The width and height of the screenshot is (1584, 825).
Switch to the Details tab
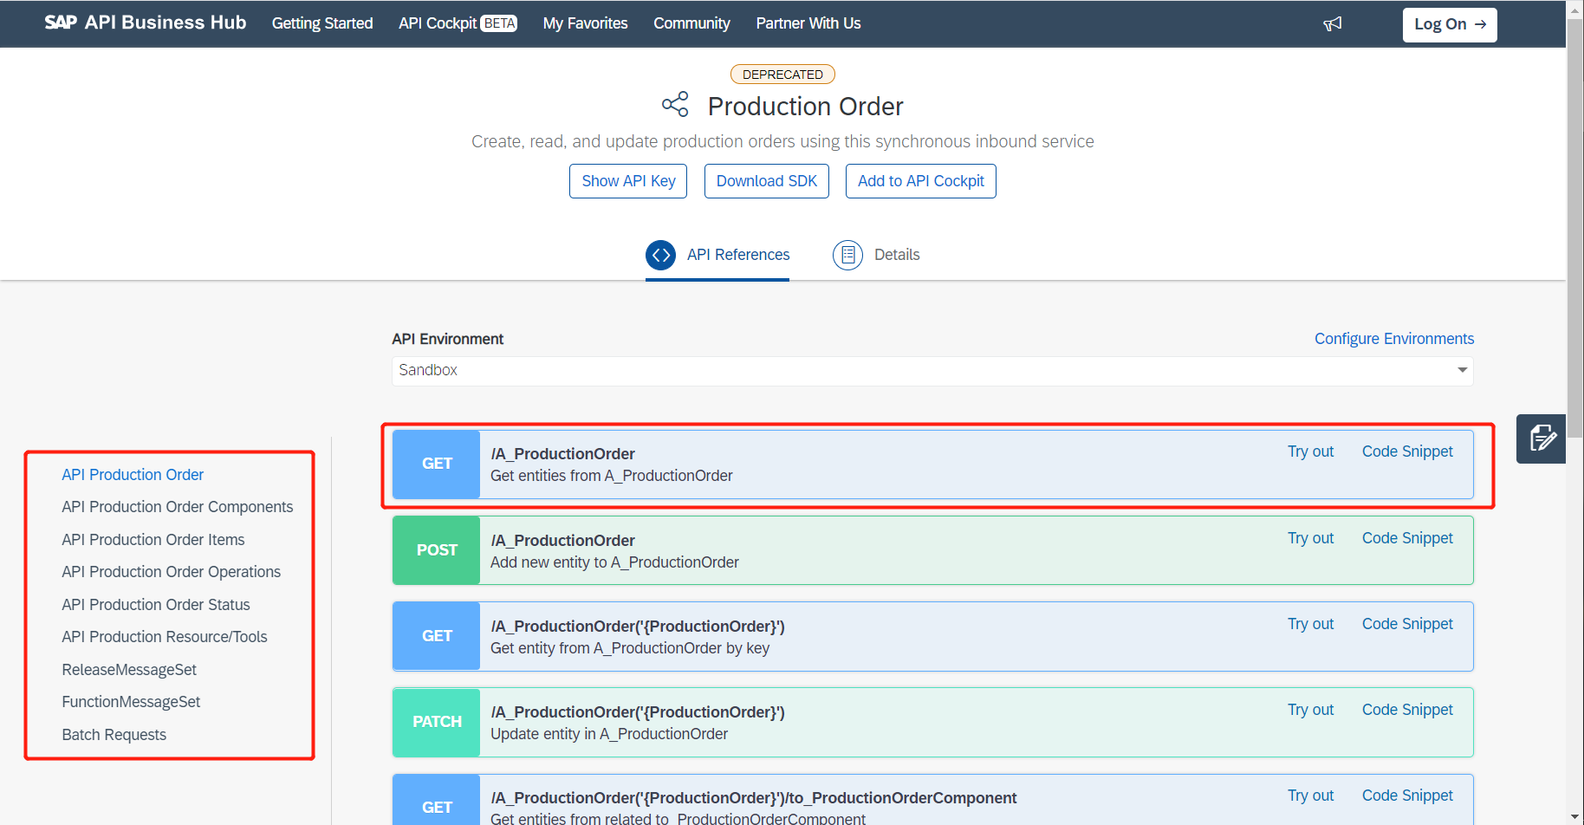897,255
